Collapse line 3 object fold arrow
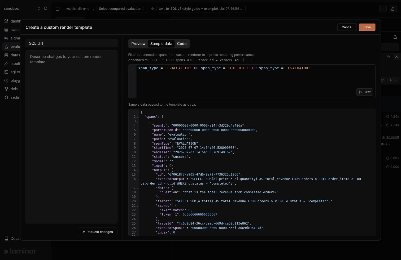The image size is (401, 260). pyautogui.click(x=138, y=122)
